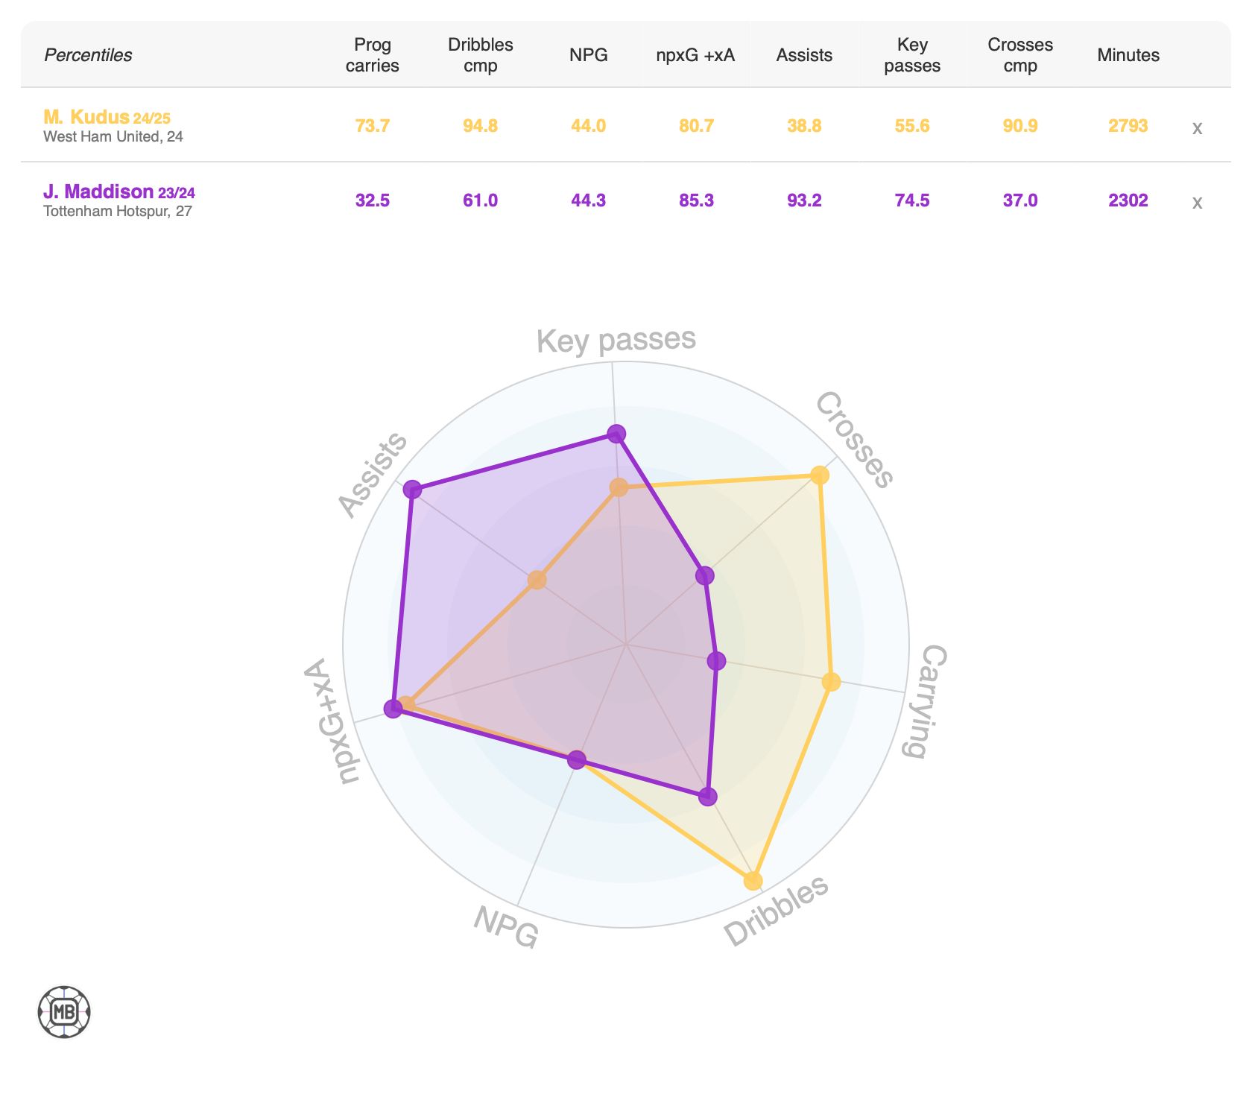Open M. Kudus 24/25 player name
The height and width of the screenshot is (1094, 1252).
[107, 117]
